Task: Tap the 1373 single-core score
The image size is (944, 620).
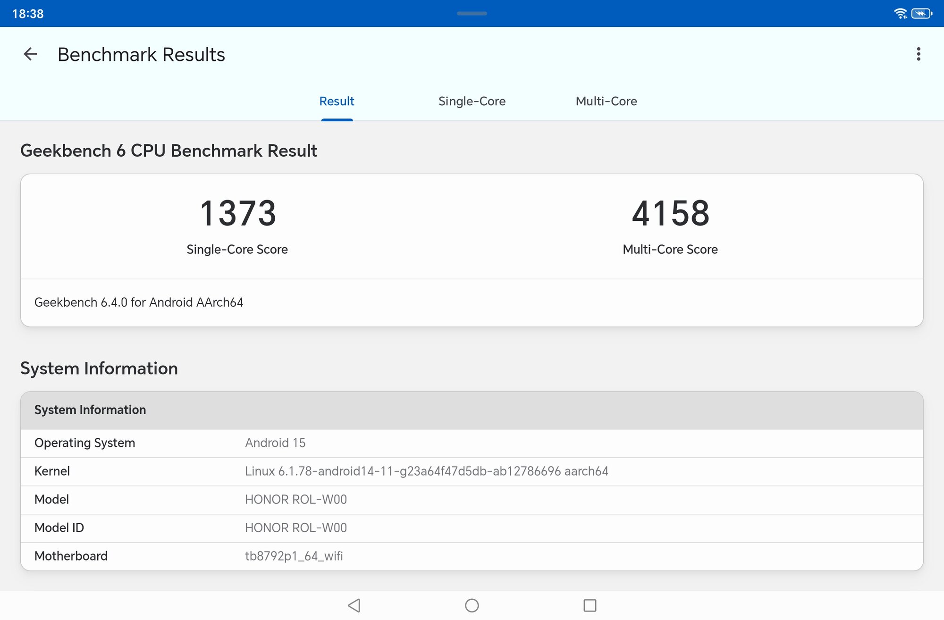Action: tap(237, 213)
